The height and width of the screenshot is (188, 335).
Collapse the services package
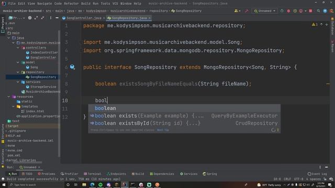point(18,82)
